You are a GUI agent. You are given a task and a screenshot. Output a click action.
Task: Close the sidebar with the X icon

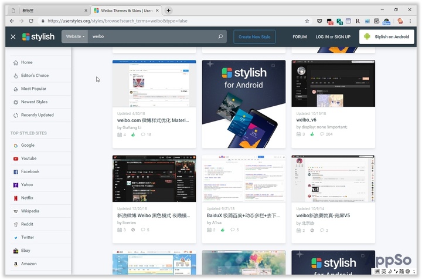(13, 36)
